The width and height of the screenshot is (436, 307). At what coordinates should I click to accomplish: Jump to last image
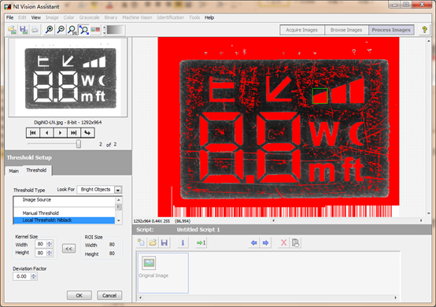tap(74, 133)
